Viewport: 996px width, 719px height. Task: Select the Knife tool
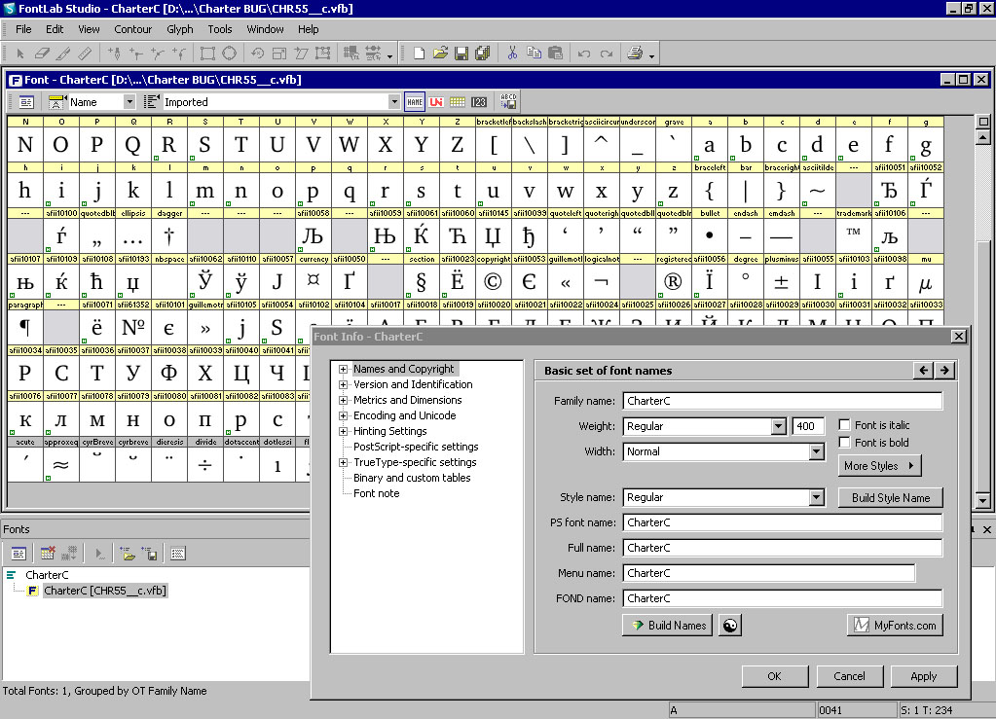(x=63, y=54)
